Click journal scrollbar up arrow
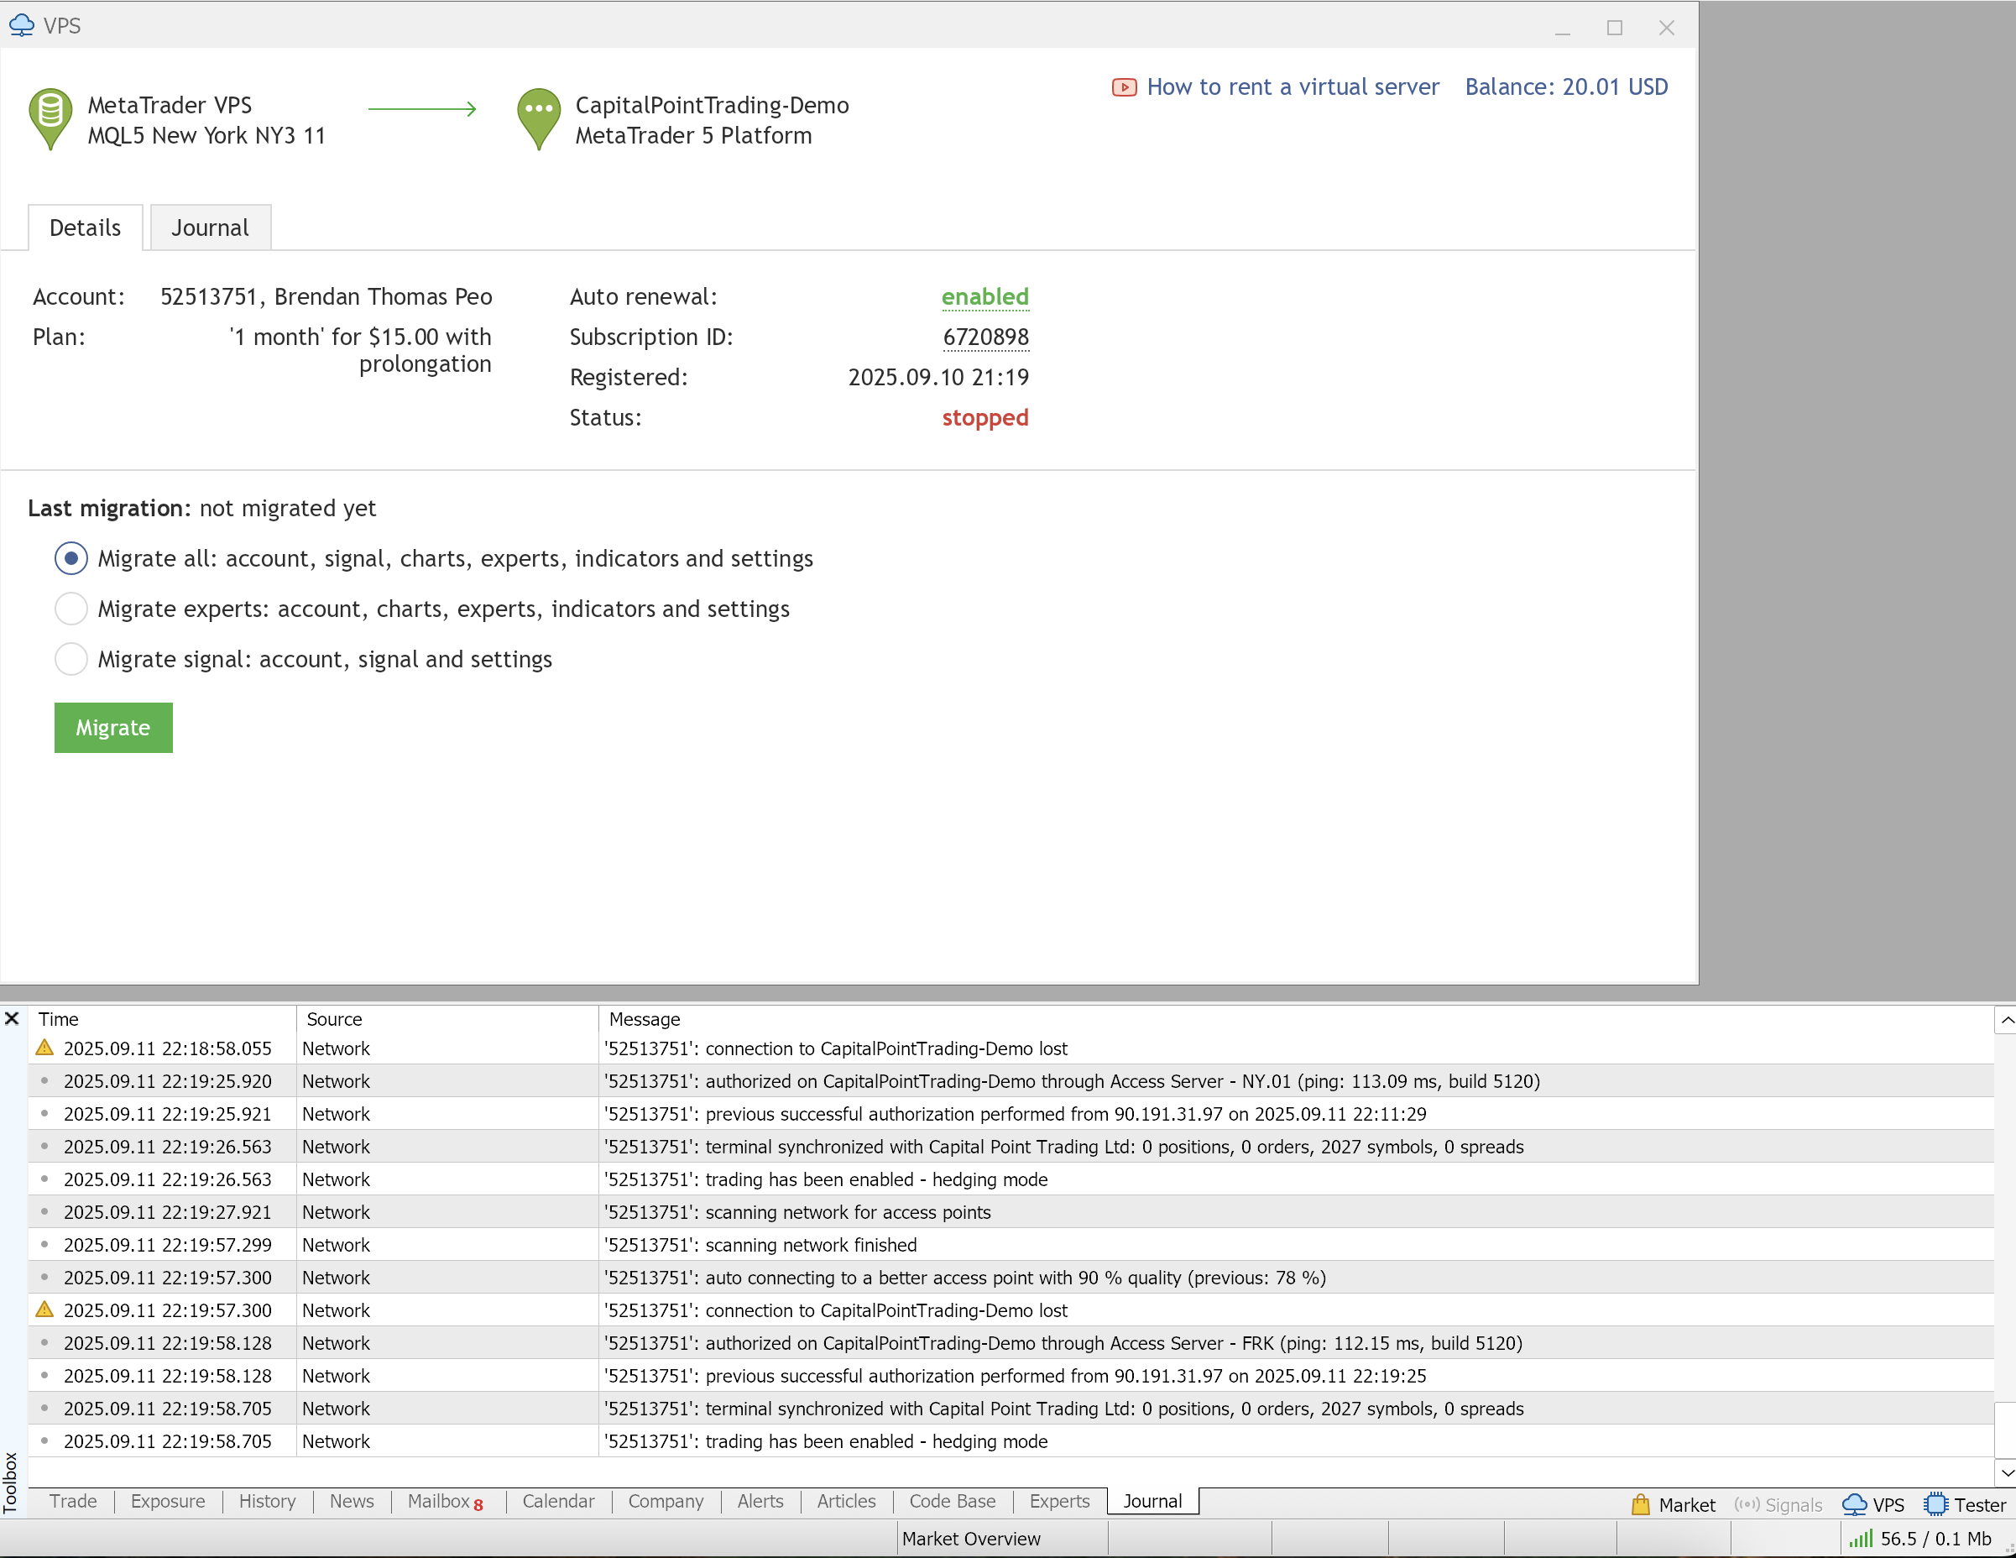 [2006, 1020]
